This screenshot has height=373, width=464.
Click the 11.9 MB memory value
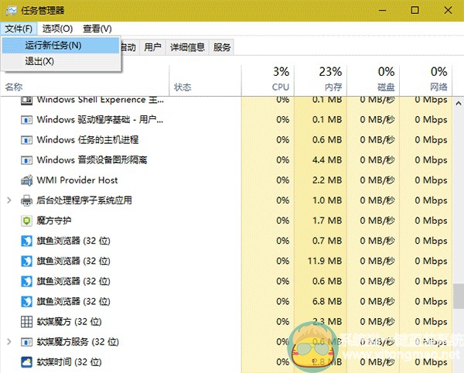pyautogui.click(x=325, y=261)
